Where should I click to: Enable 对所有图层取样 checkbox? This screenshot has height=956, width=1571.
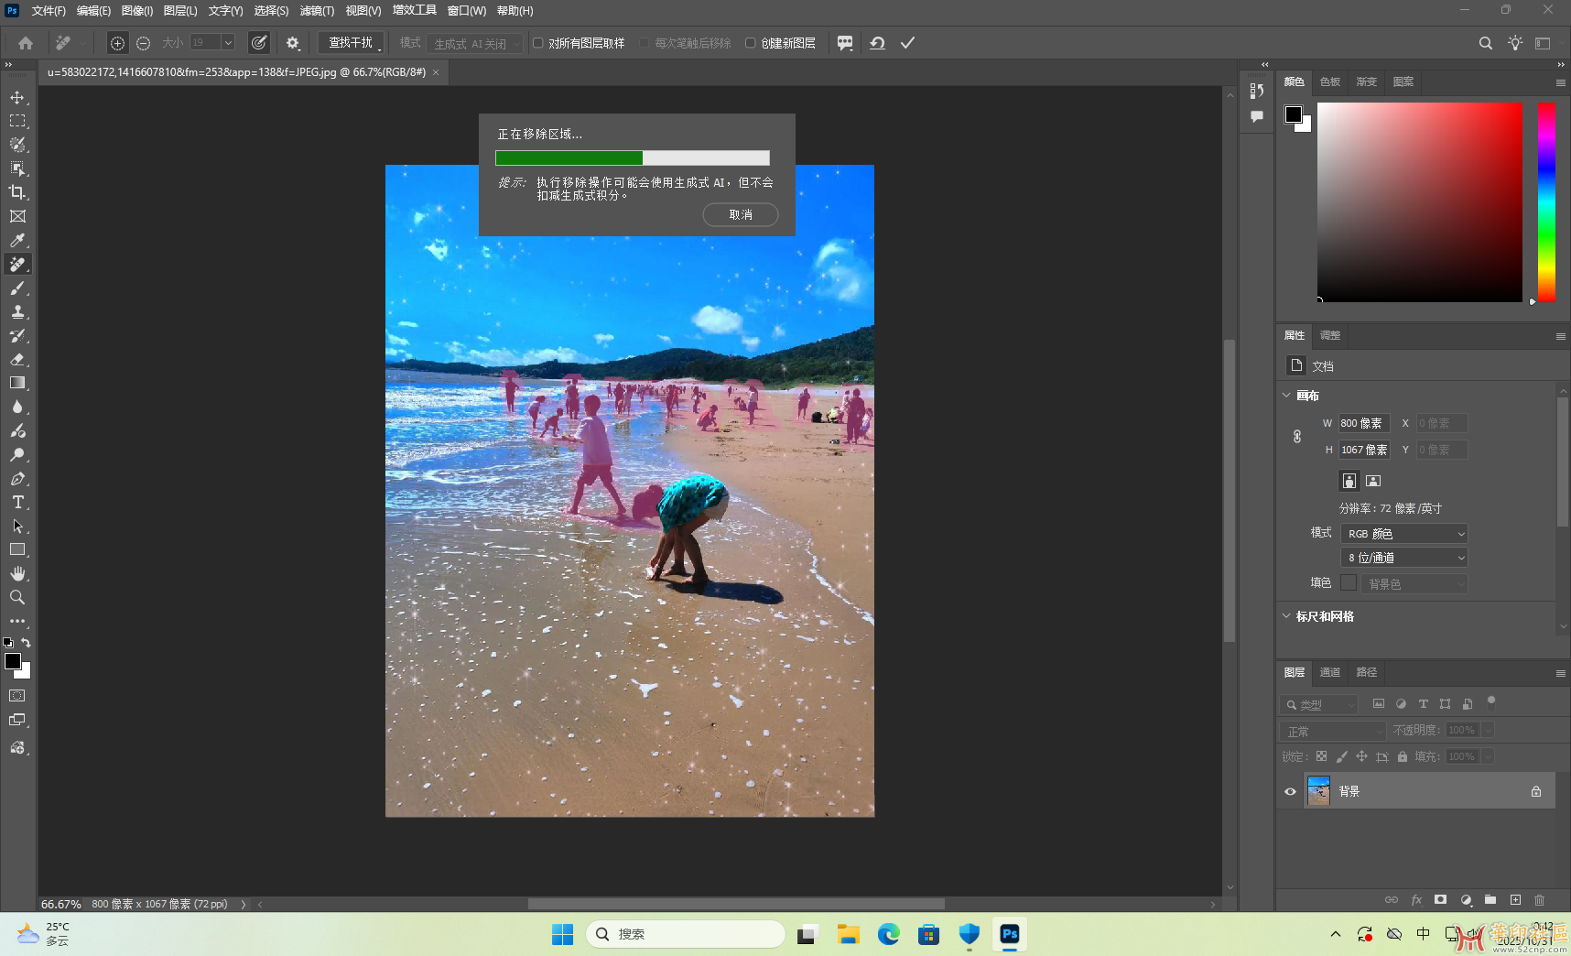point(538,43)
